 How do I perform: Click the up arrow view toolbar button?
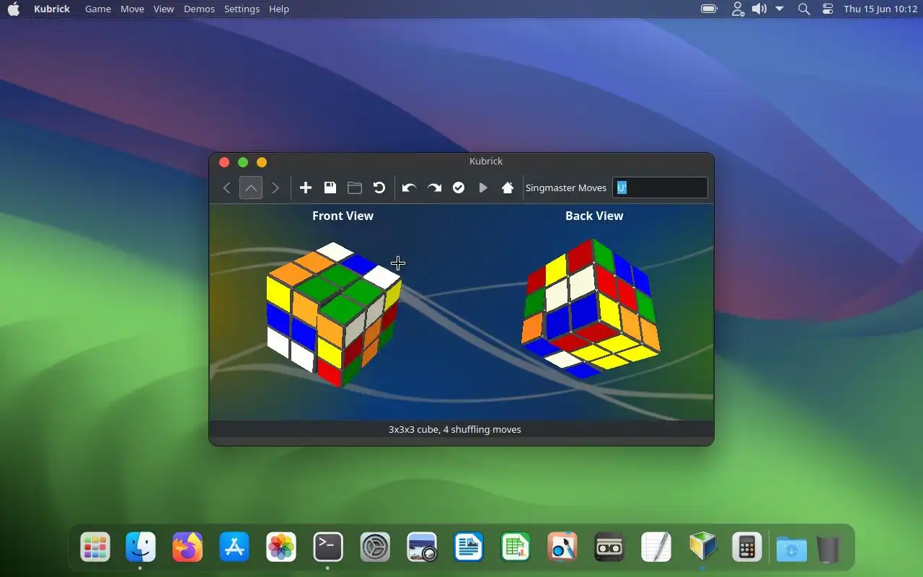tap(251, 188)
